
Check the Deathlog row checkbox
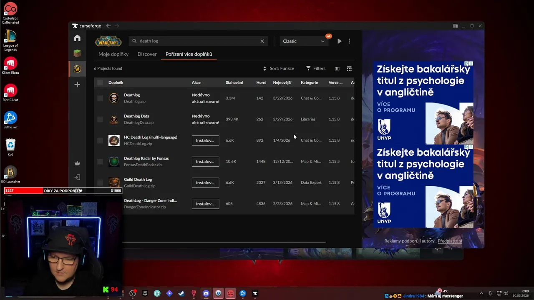point(100,98)
